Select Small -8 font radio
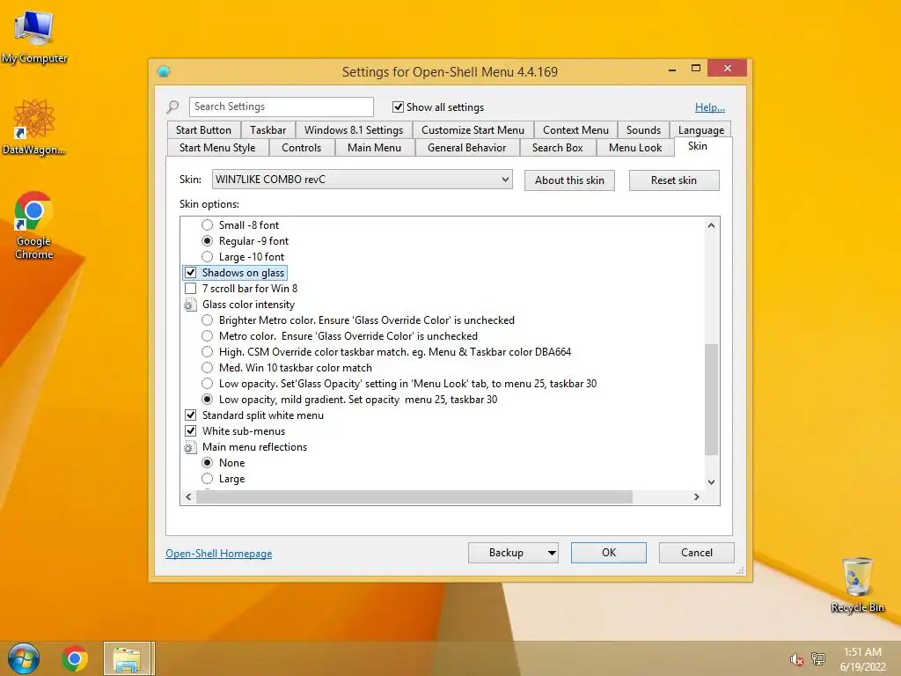Image resolution: width=901 pixels, height=676 pixels. point(208,224)
